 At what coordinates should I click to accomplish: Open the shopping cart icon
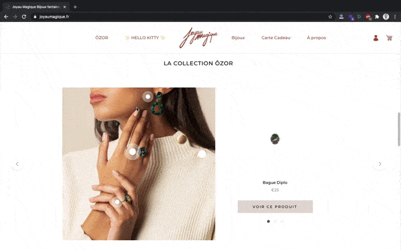point(389,38)
